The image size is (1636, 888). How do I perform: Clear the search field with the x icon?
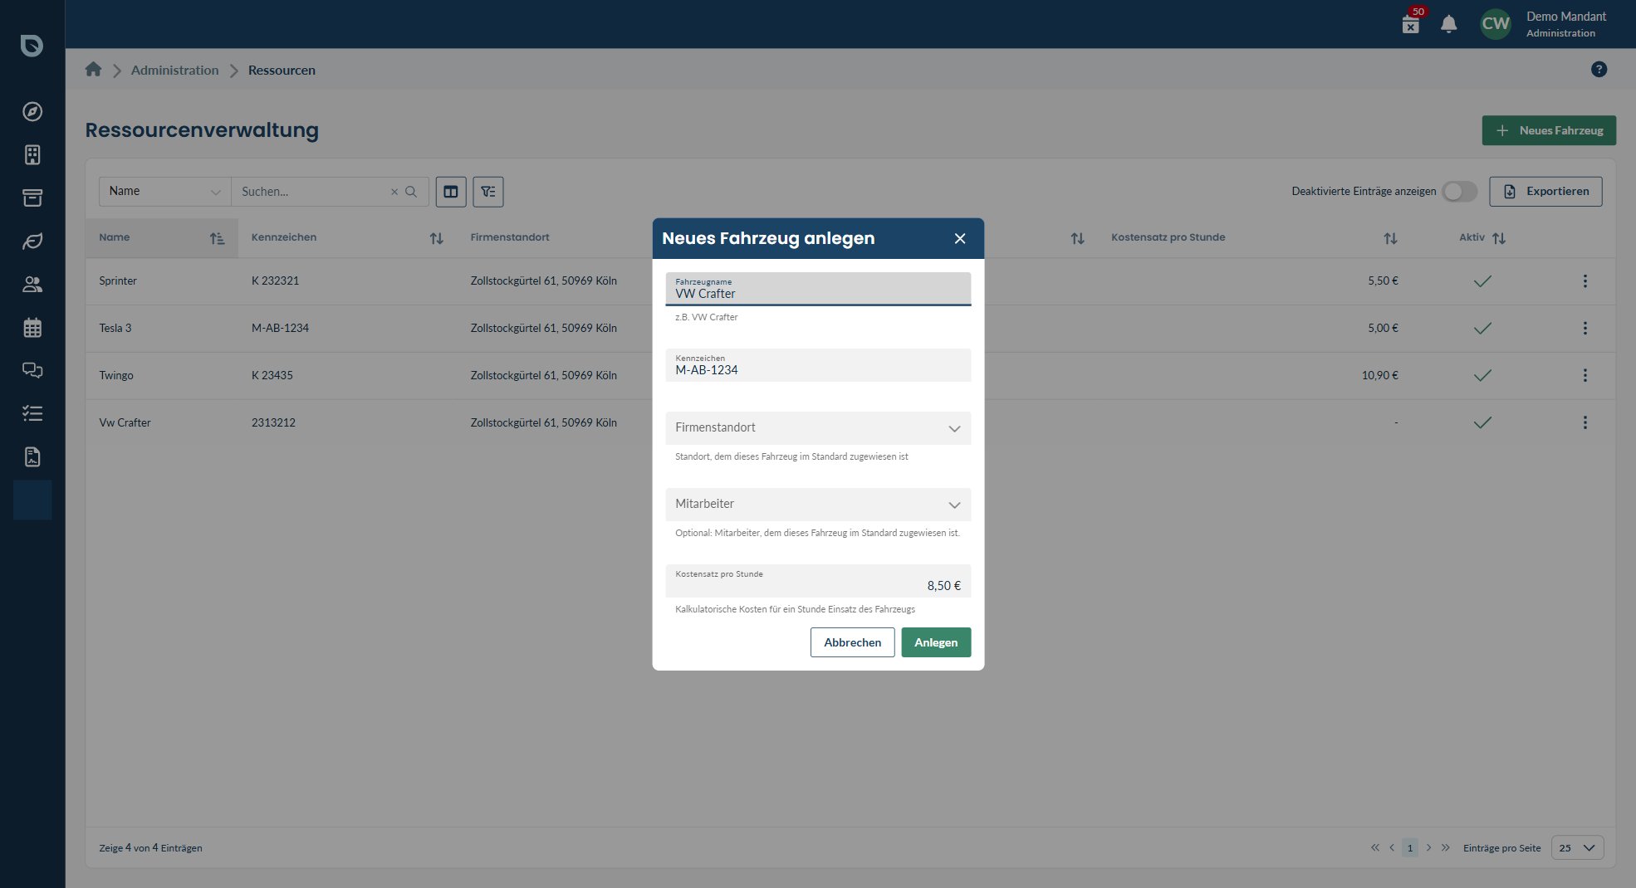[394, 192]
